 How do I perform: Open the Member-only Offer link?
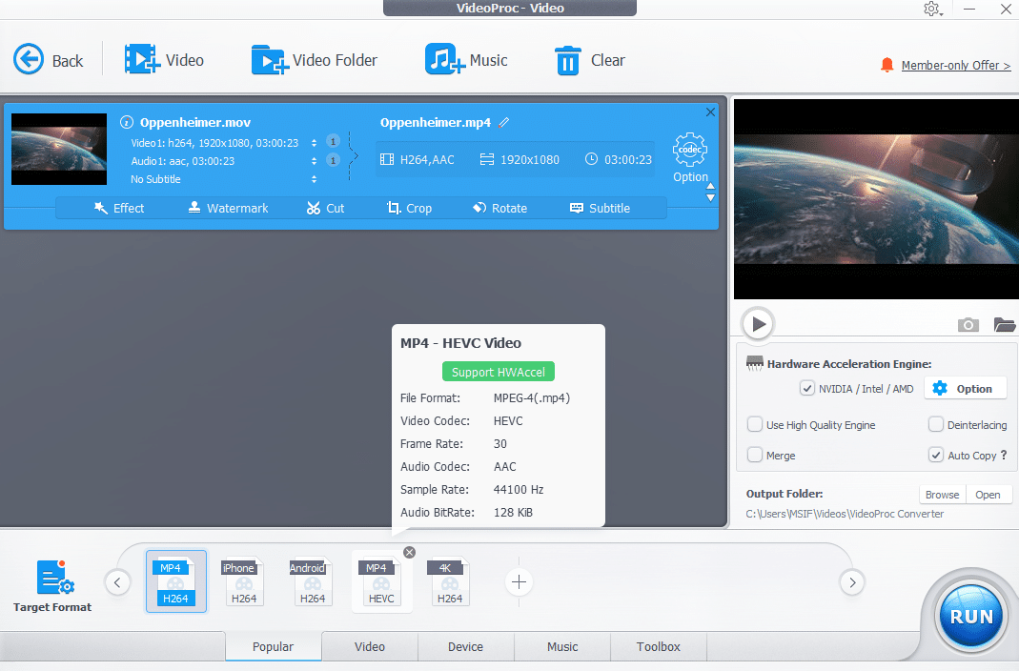coord(953,65)
